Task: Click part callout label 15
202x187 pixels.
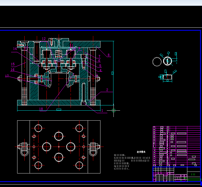Action: [x=13, y=64]
